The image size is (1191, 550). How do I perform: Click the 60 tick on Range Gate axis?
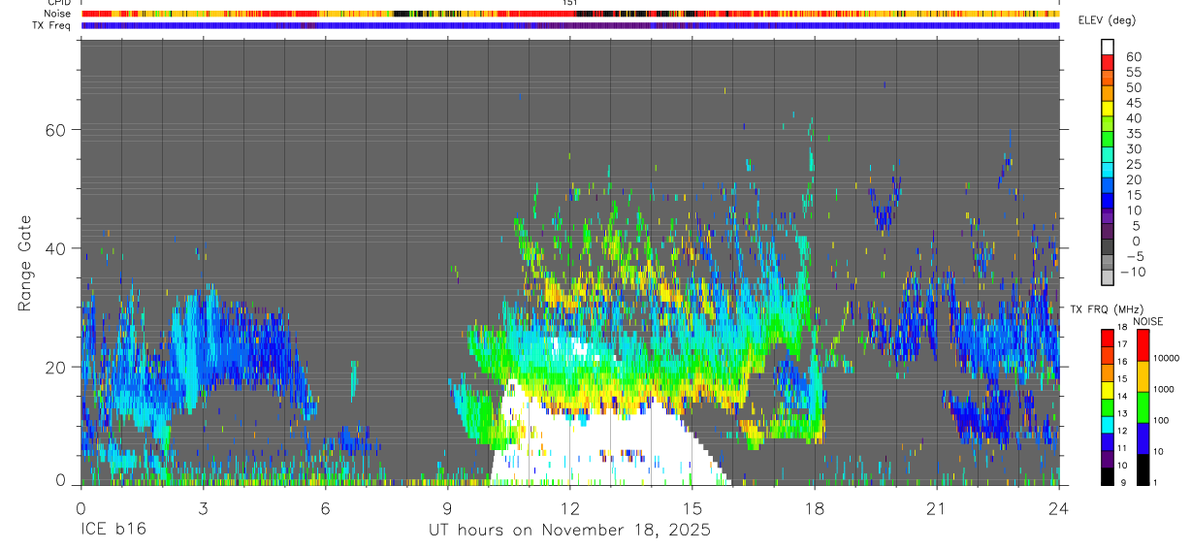(55, 129)
